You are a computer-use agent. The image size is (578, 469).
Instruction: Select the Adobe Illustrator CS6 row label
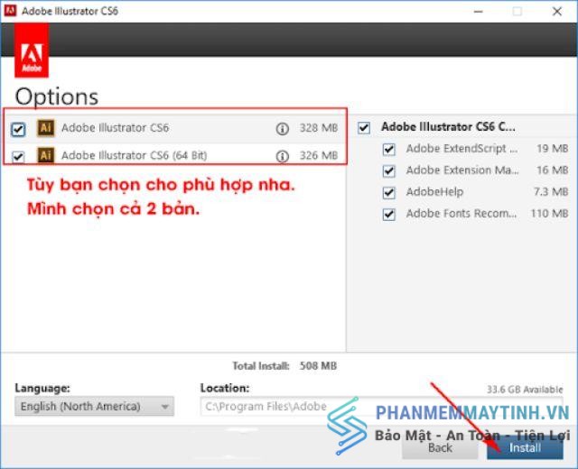[115, 128]
